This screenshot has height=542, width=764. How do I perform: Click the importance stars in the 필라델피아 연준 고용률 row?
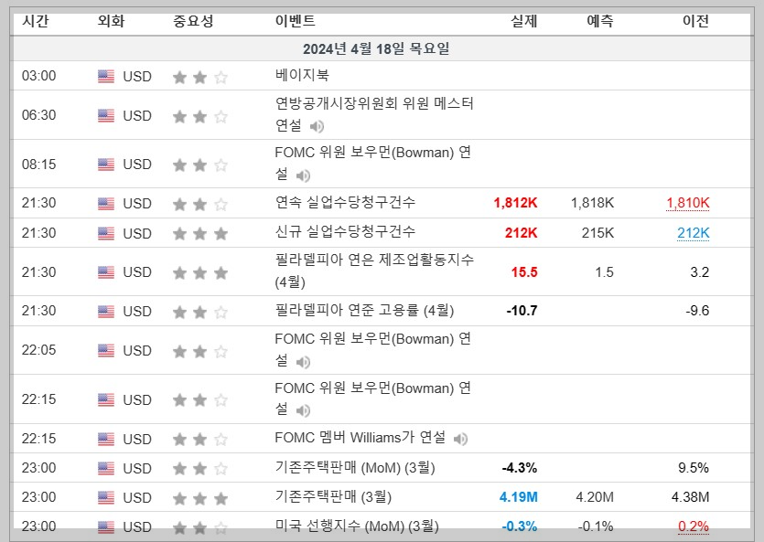click(x=200, y=312)
